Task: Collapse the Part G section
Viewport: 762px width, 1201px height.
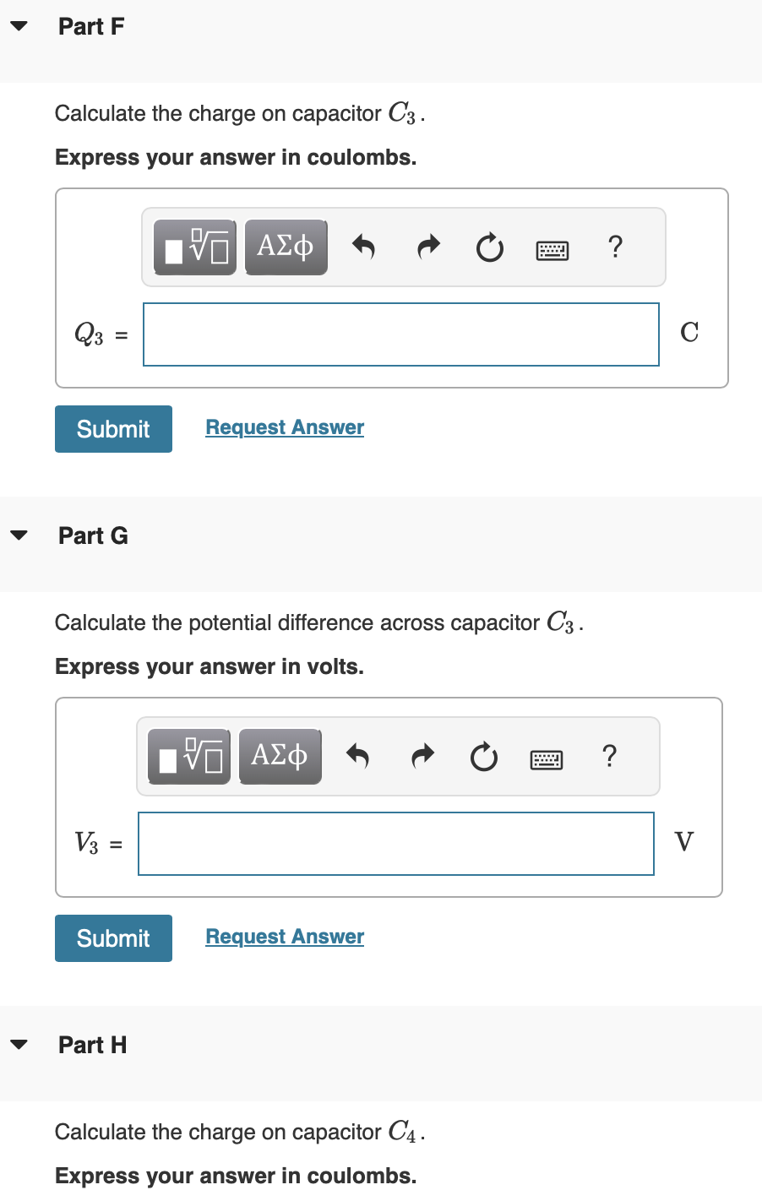Action: click(19, 535)
